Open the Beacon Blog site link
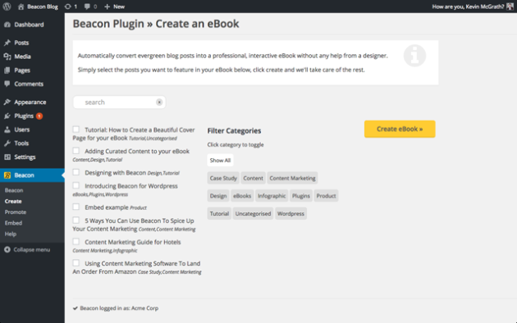Screen dimensions: 517x323 [x=43, y=7]
